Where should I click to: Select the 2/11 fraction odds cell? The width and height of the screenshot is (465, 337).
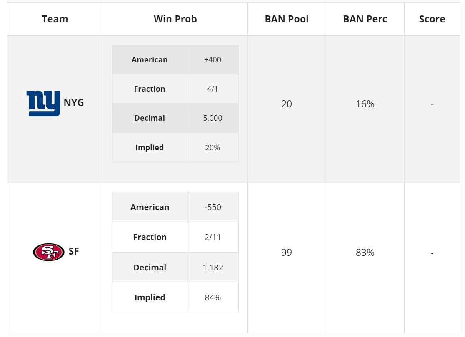point(213,237)
